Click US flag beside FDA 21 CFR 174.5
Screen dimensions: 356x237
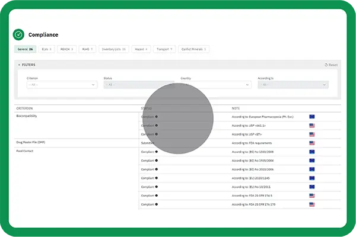click(x=312, y=196)
